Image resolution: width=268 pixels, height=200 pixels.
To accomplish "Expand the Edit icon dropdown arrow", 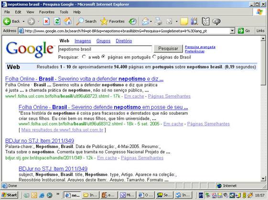I will [x=177, y=21].
